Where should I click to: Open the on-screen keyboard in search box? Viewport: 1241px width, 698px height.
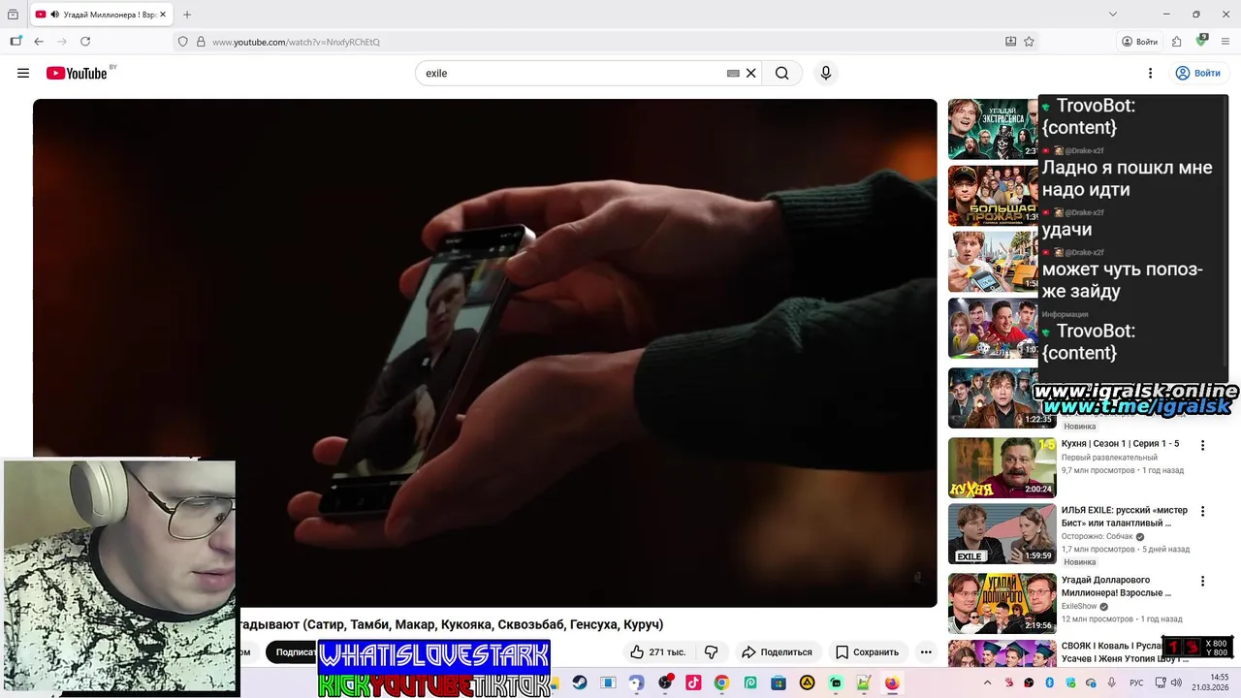coord(733,73)
